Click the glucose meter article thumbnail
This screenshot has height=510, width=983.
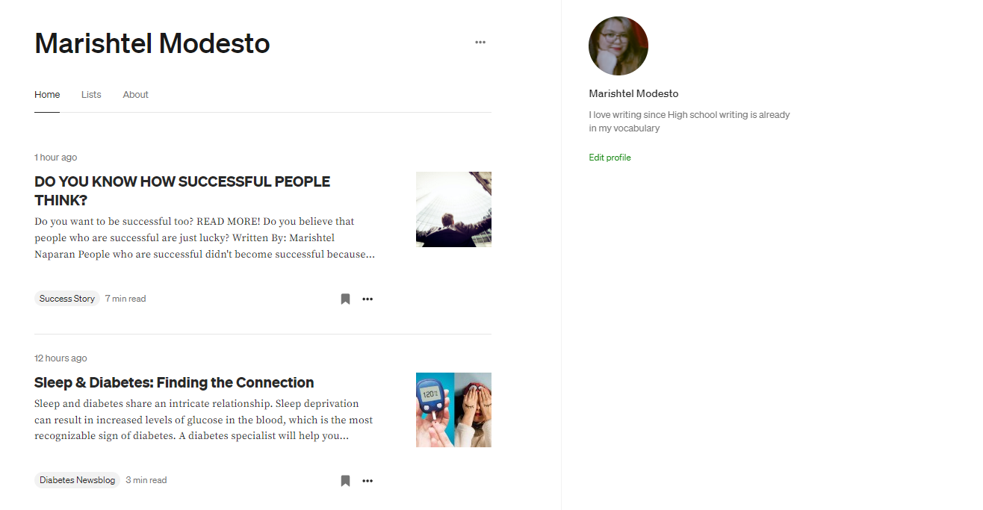pyautogui.click(x=453, y=410)
